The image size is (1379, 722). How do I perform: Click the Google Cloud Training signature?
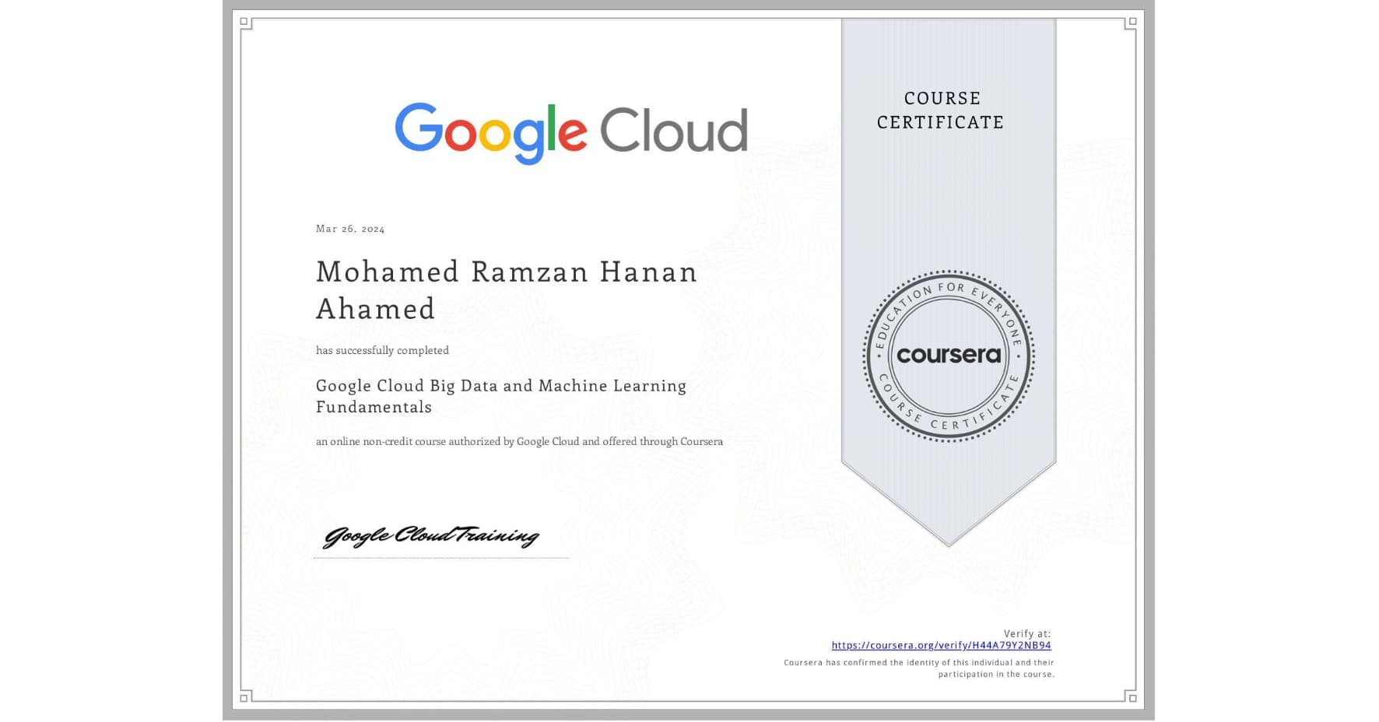[x=433, y=535]
